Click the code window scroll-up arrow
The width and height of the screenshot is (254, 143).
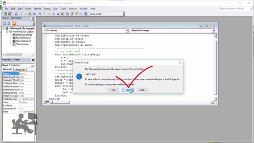[x=215, y=37]
